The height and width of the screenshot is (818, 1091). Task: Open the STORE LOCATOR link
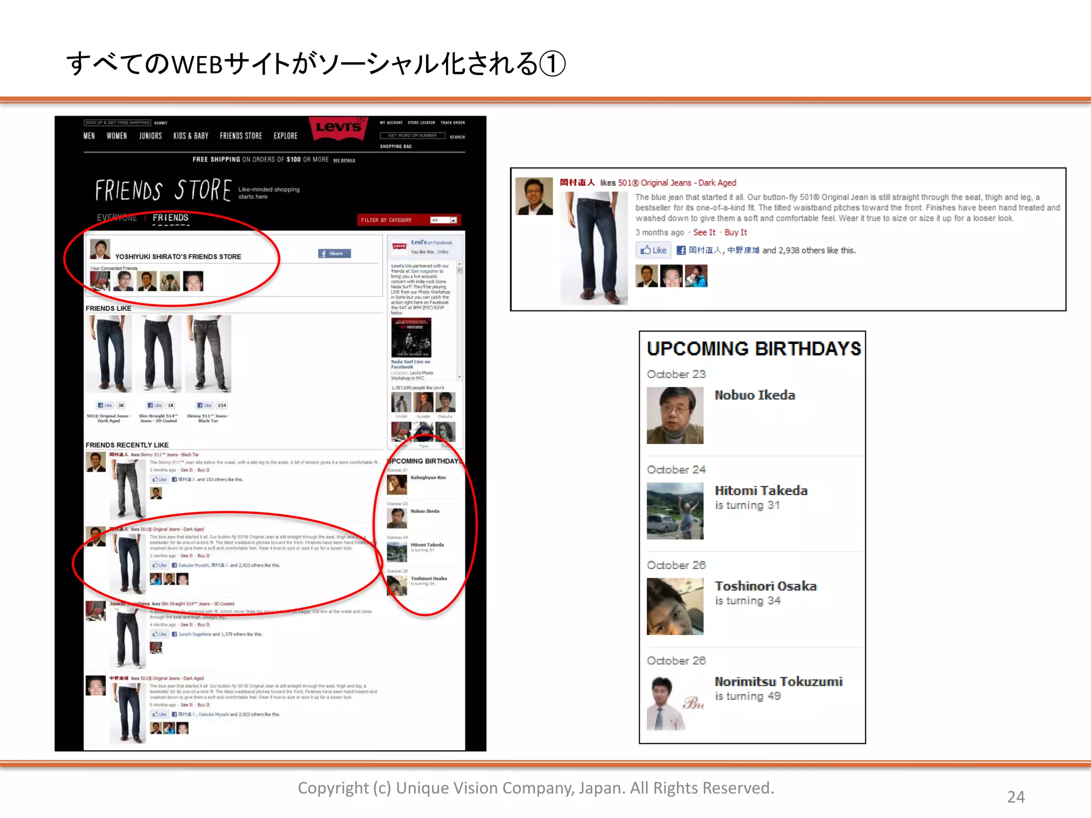point(421,122)
